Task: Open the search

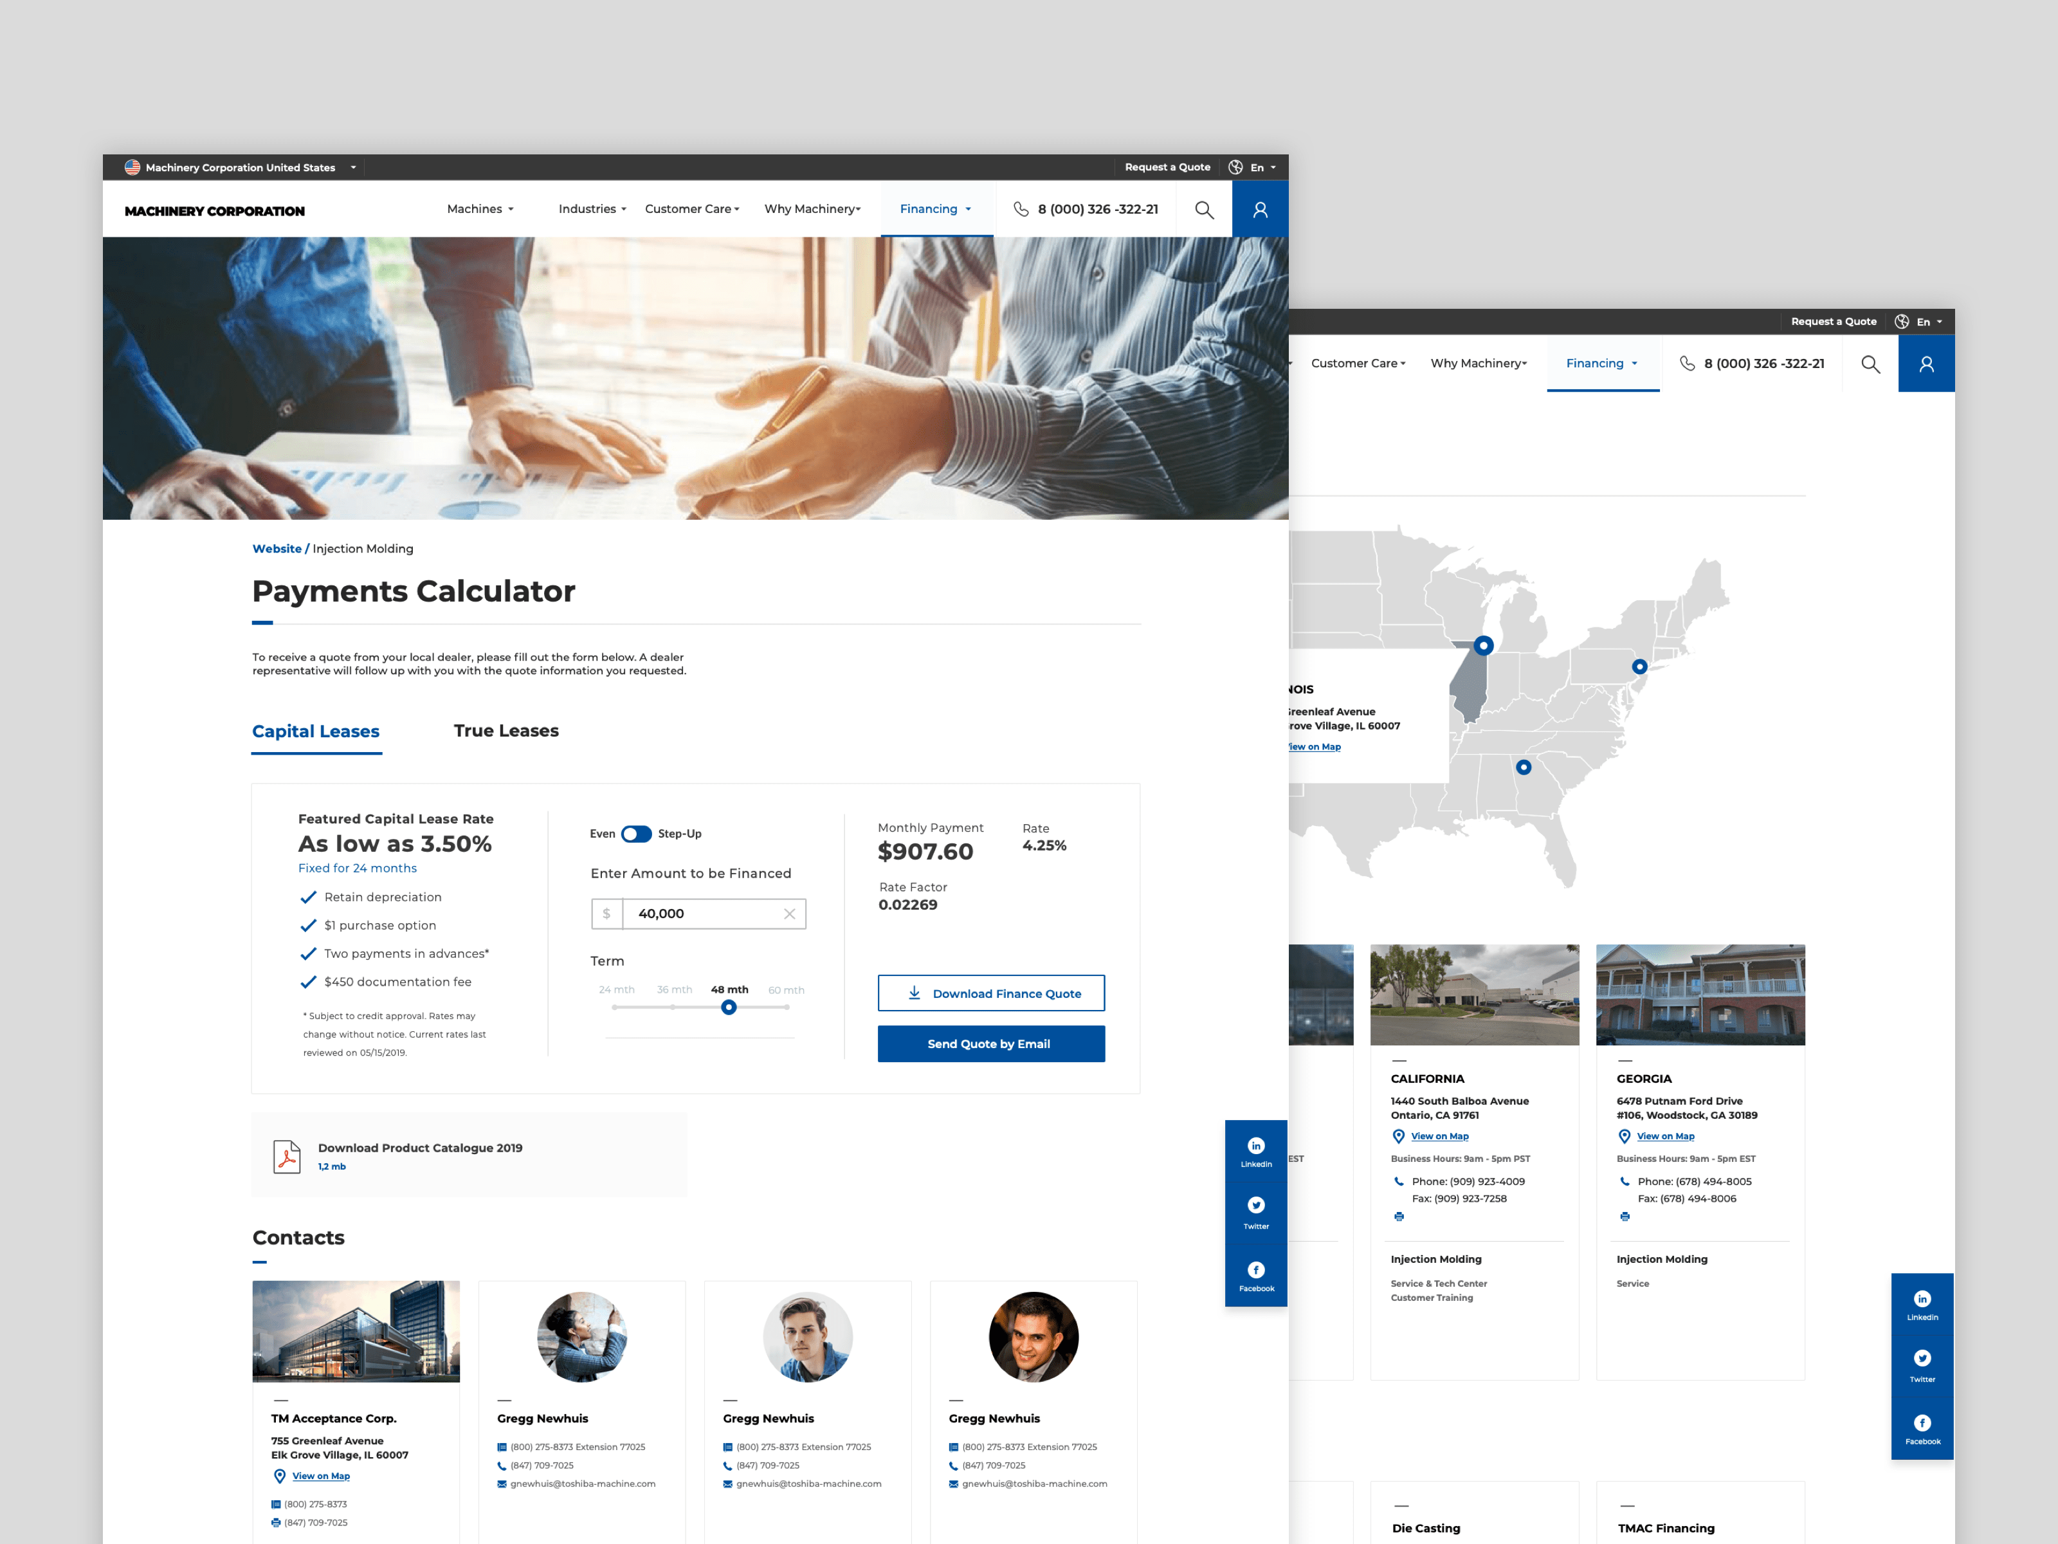Action: [x=1204, y=208]
